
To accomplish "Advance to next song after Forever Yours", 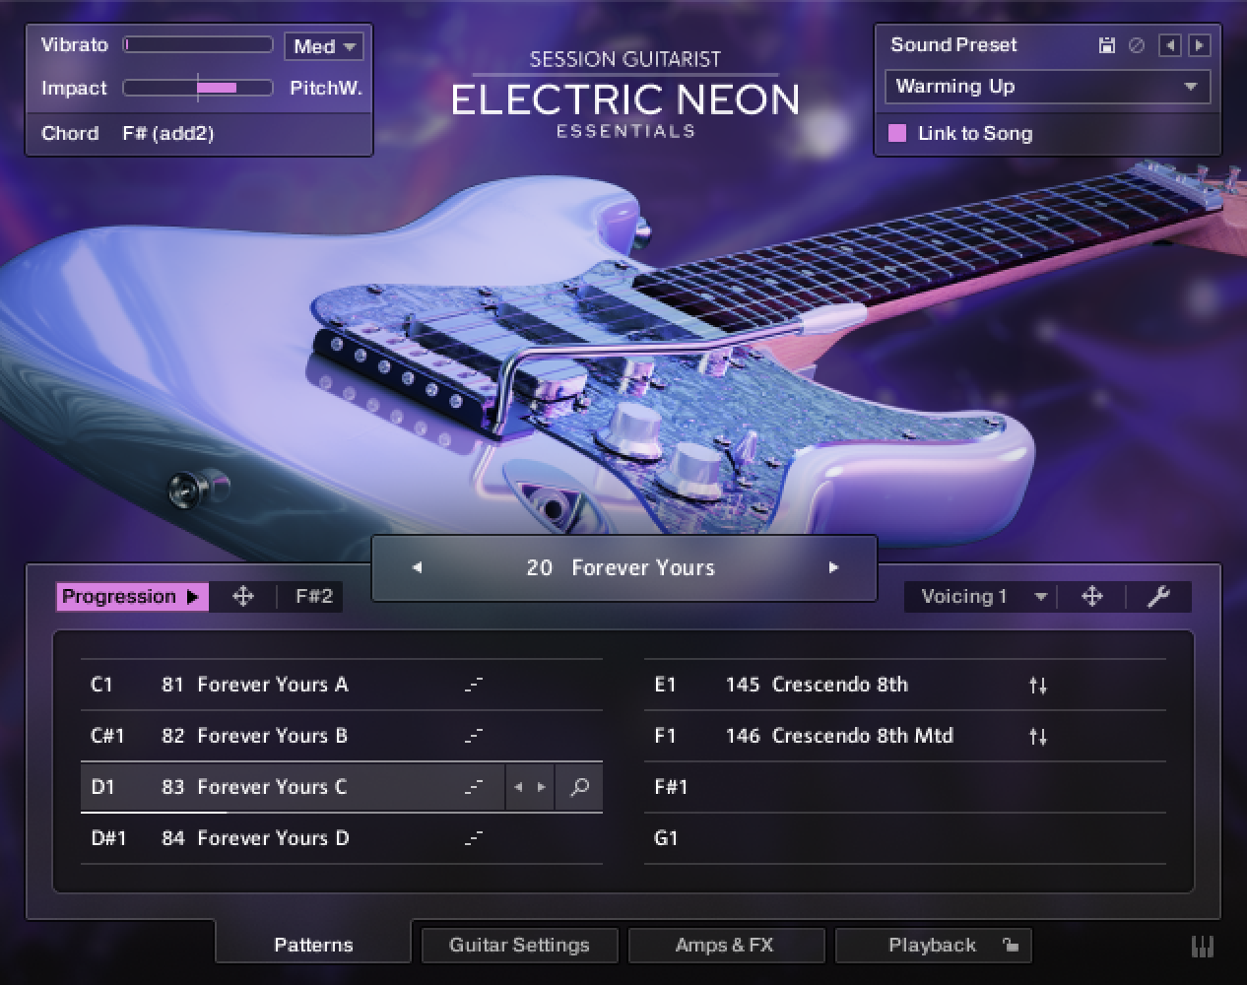I will coord(833,567).
